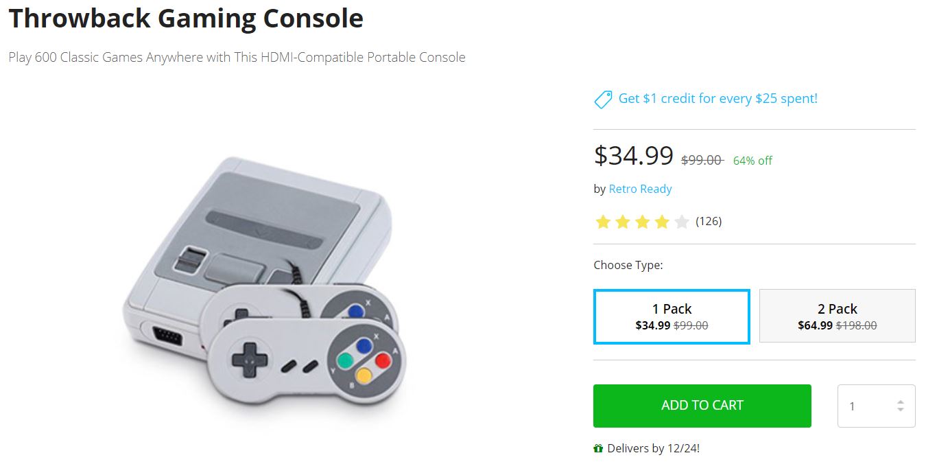
Task: Open the 126 reviews count
Action: (709, 221)
